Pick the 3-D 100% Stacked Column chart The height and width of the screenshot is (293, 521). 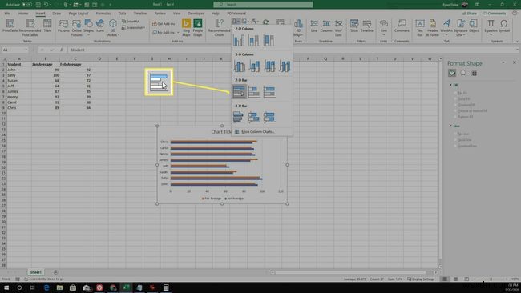[x=269, y=66]
